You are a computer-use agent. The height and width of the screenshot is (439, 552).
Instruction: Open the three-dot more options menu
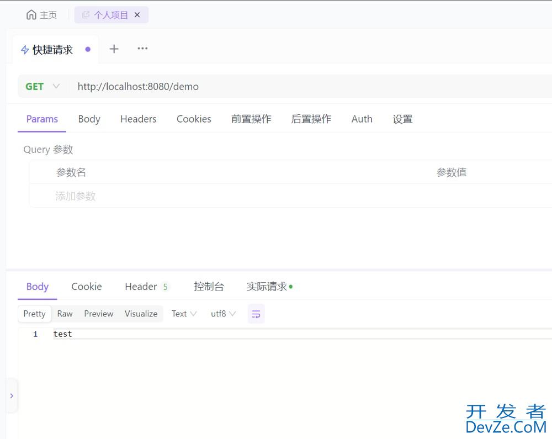142,49
